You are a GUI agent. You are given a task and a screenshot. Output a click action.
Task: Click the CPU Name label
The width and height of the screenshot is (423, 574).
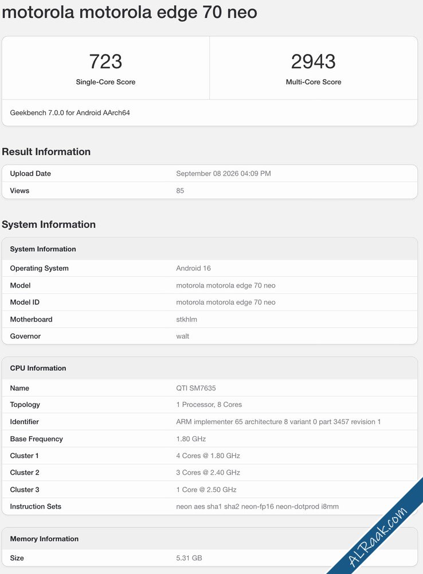pyautogui.click(x=19, y=388)
